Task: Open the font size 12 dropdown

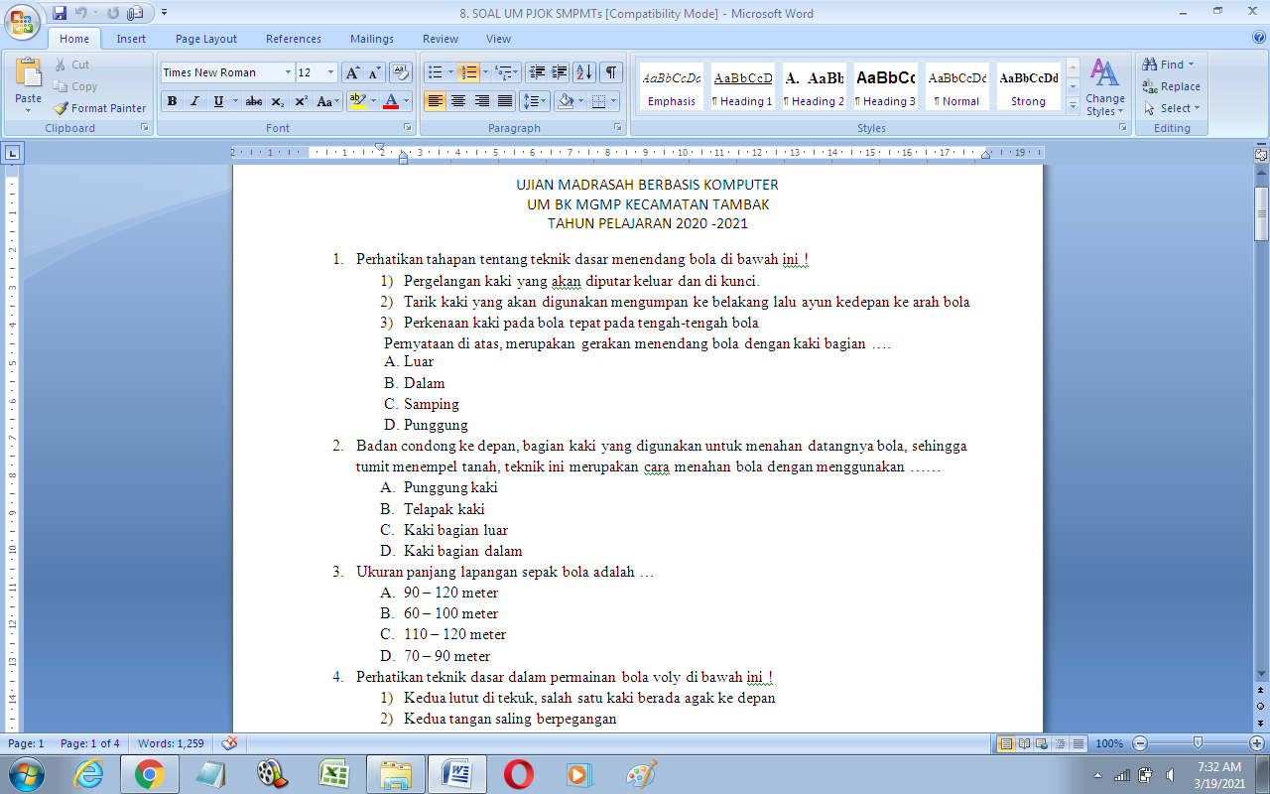Action: 330,72
